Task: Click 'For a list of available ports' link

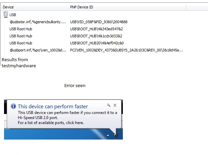Action: tap(51, 123)
